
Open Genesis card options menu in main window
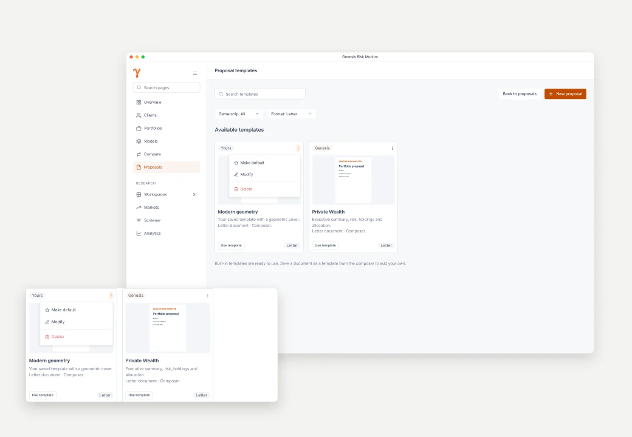point(392,148)
